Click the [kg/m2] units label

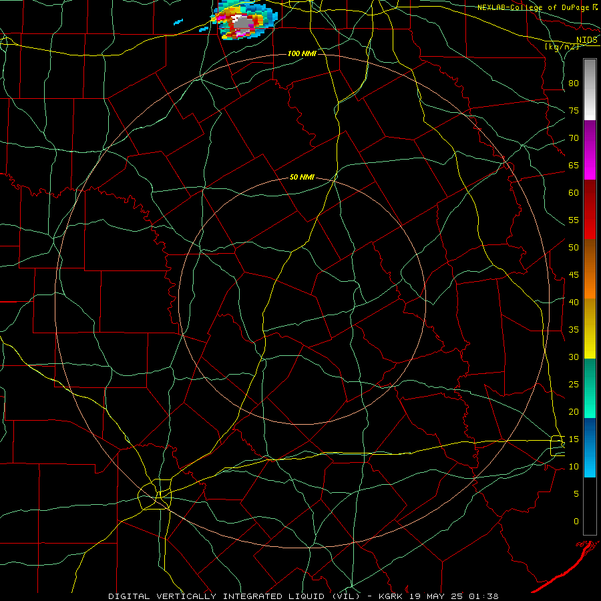click(562, 47)
